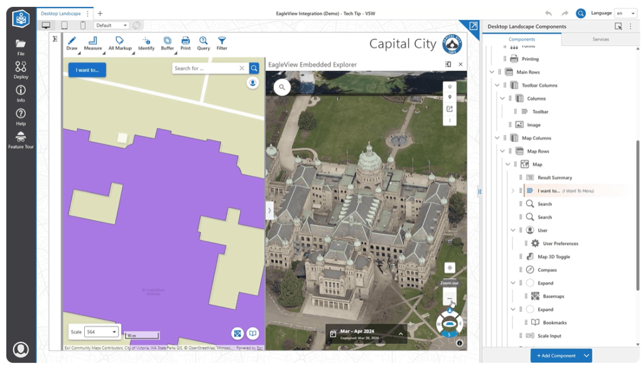Select the Scale Input component
The height and width of the screenshot is (368, 643).
point(549,335)
